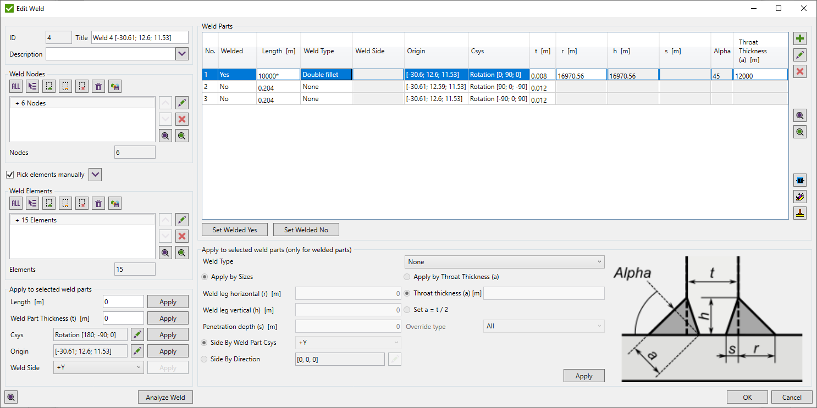Select all weld nodes with the ALL icon
This screenshot has height=408, width=817.
15,86
